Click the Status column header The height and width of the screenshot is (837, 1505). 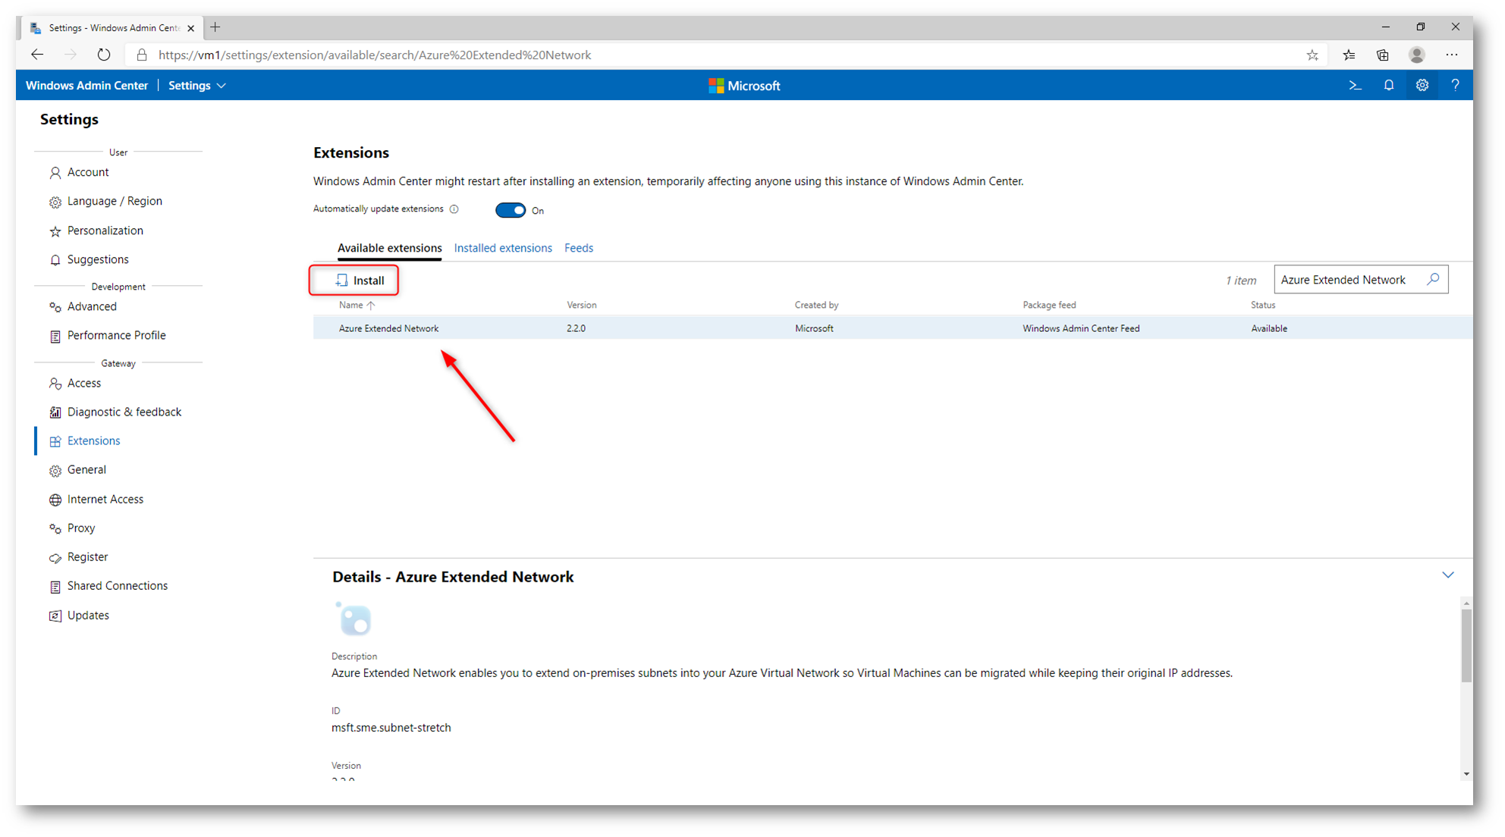click(x=1263, y=305)
